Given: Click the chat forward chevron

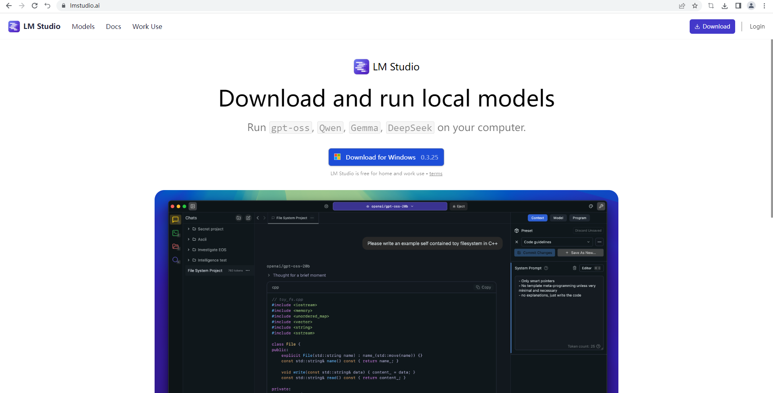Looking at the screenshot, I should [265, 218].
